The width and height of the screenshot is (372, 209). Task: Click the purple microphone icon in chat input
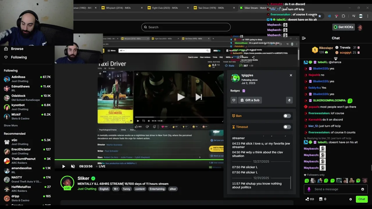pyautogui.click(x=309, y=189)
